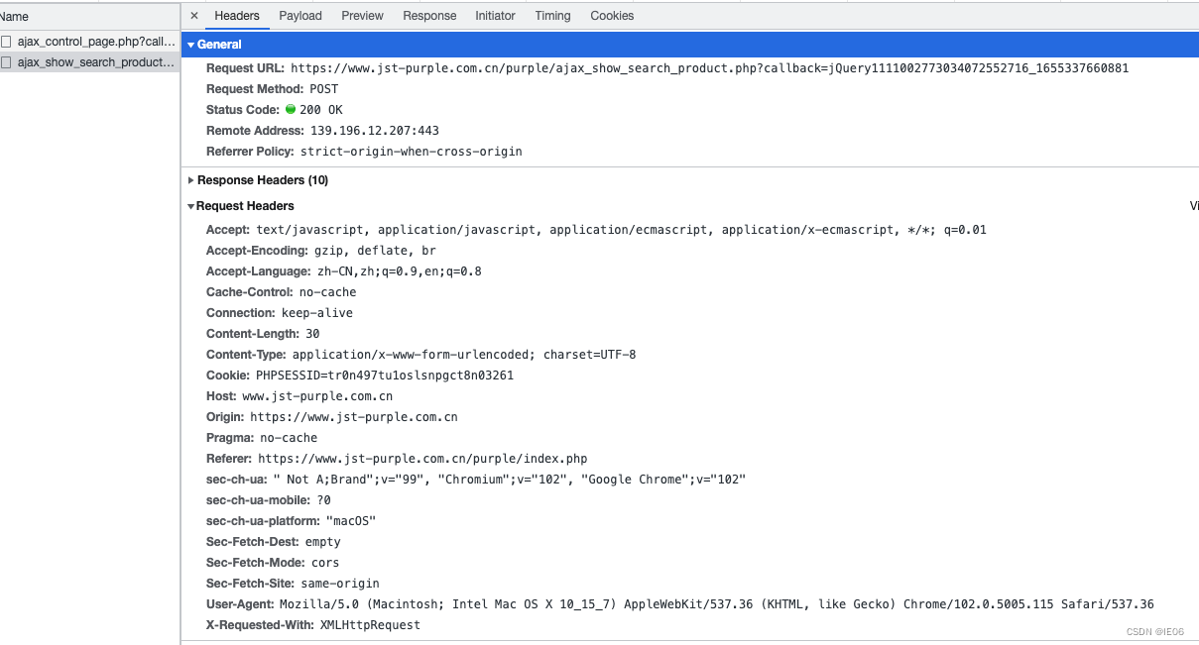Click the Cookie PHPSESSID value
The height and width of the screenshot is (645, 1199).
point(385,376)
